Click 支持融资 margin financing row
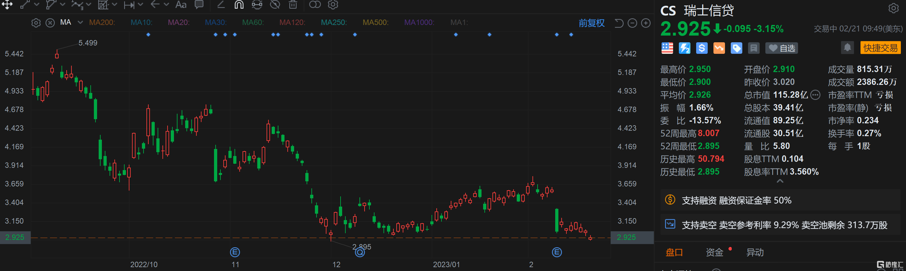This screenshot has height=271, width=906. (780, 200)
